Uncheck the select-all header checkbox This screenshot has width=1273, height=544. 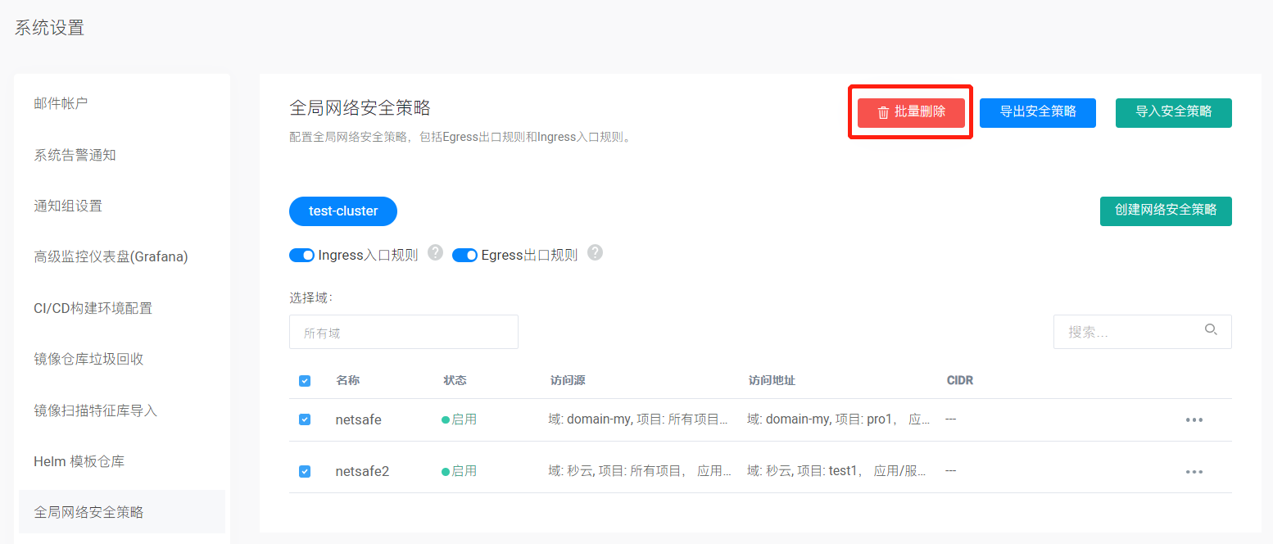point(305,381)
